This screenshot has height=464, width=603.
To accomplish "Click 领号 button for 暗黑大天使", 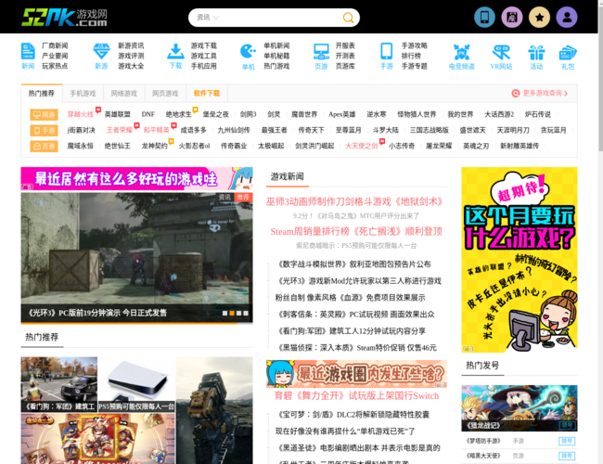I will 567,456.
